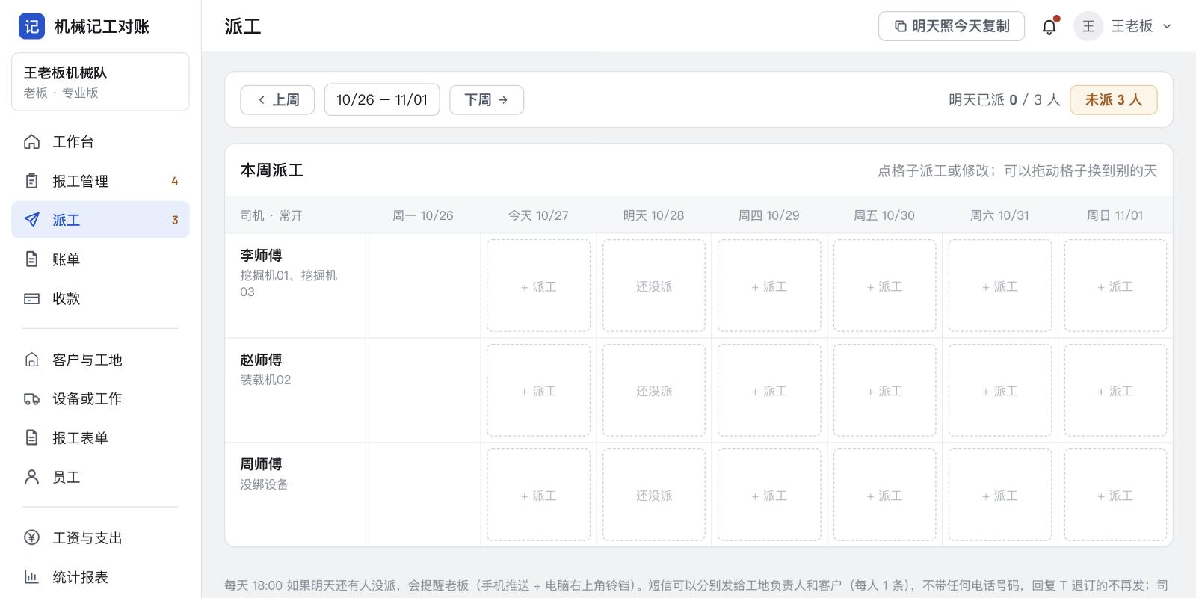Click the 工资与支出 yuan icon
This screenshot has width=1196, height=598.
click(x=31, y=537)
